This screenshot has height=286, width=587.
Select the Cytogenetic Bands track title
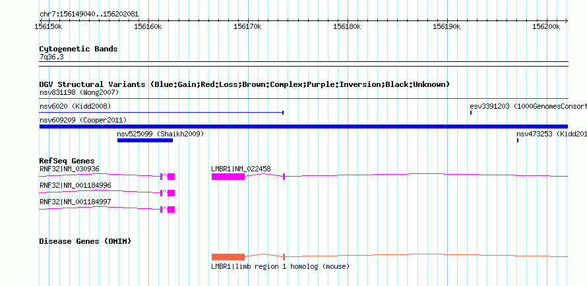coord(78,49)
